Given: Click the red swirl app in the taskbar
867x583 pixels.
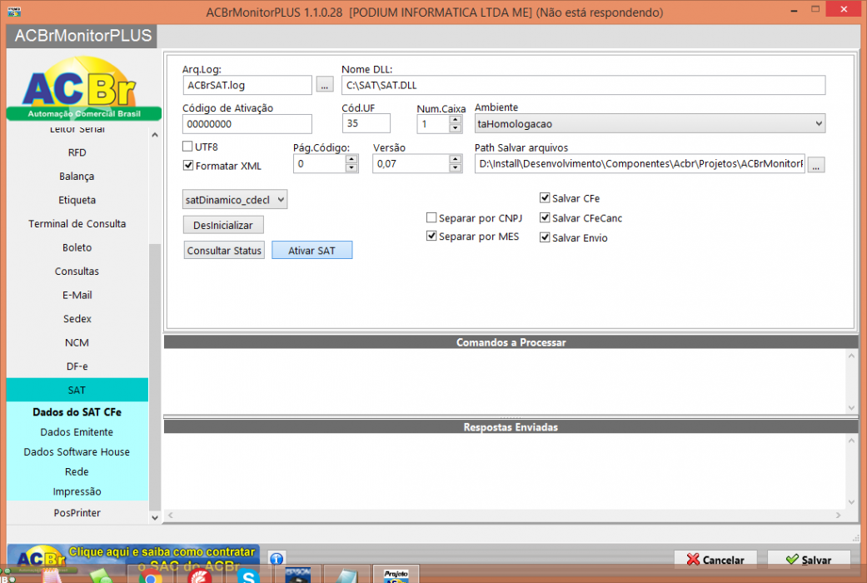Looking at the screenshot, I should 200,576.
